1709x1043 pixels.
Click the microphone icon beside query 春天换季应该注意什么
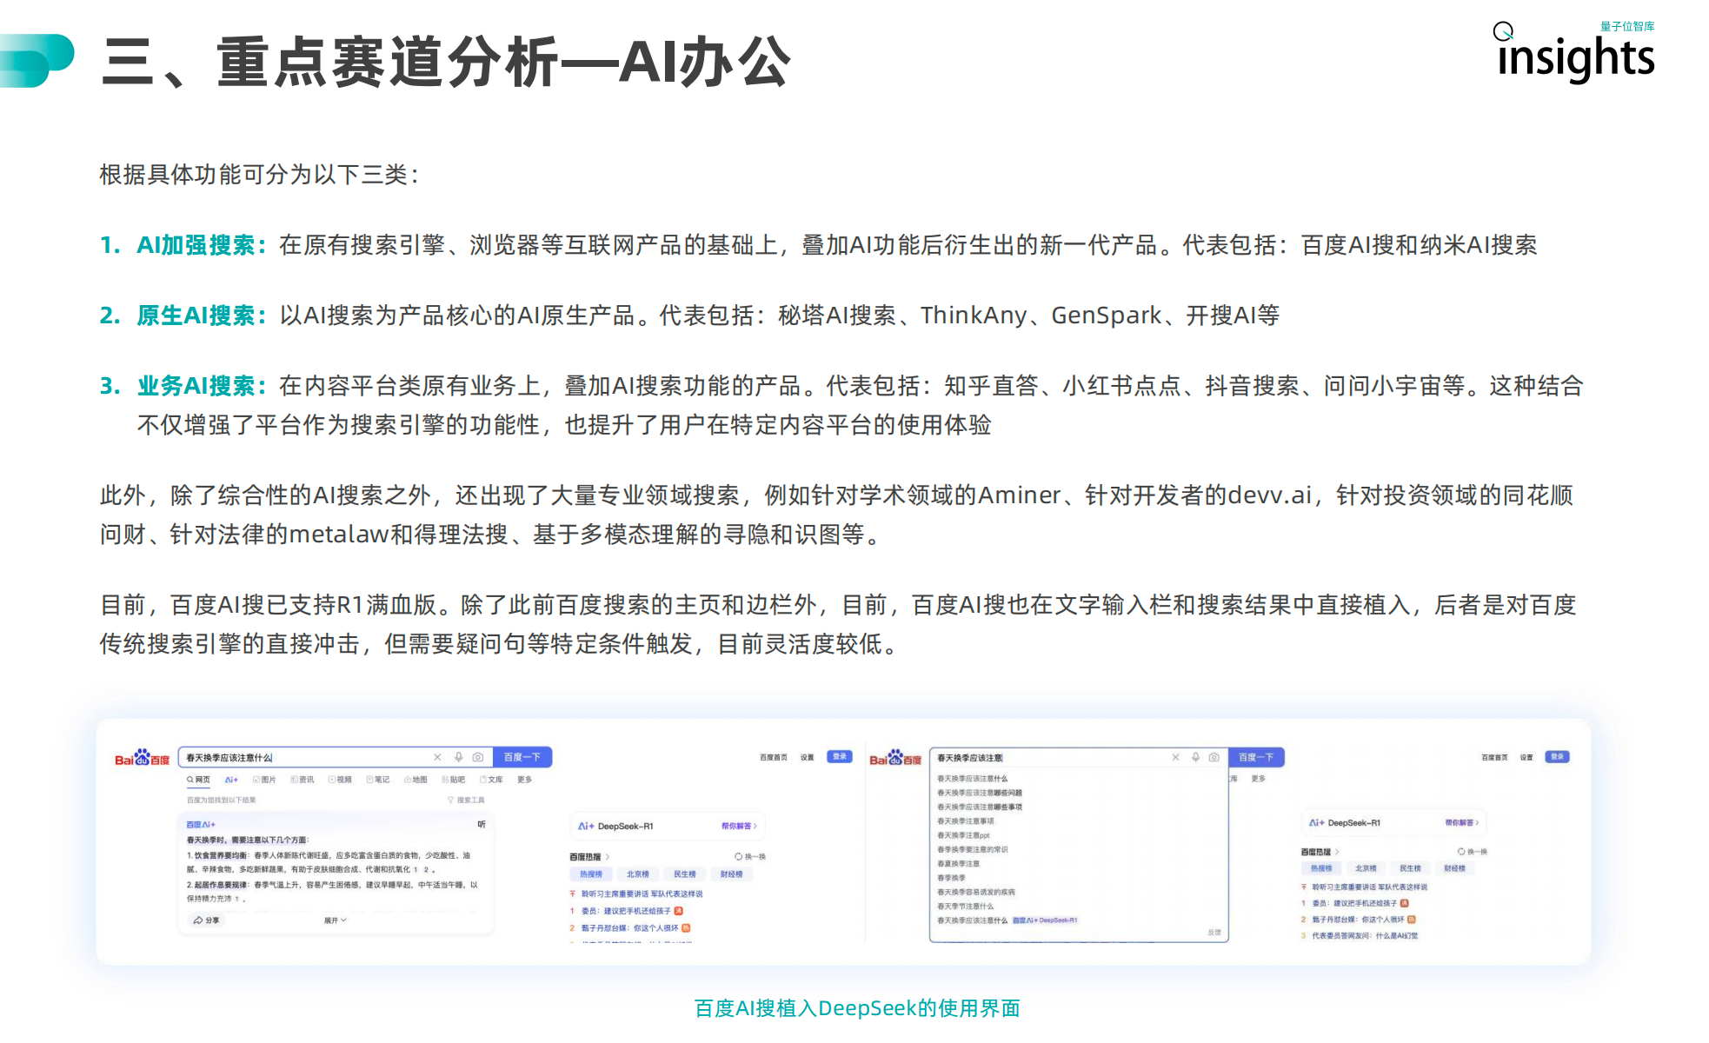[458, 757]
